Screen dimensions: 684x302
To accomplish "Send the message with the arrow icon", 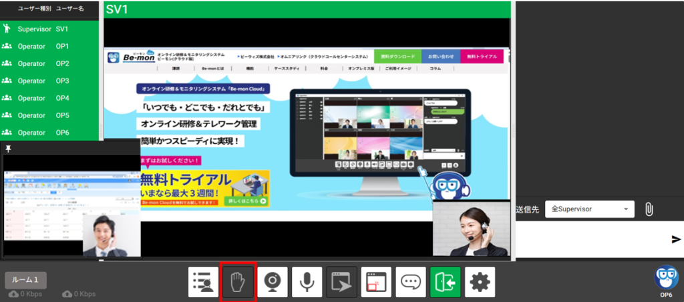I will coord(676,239).
